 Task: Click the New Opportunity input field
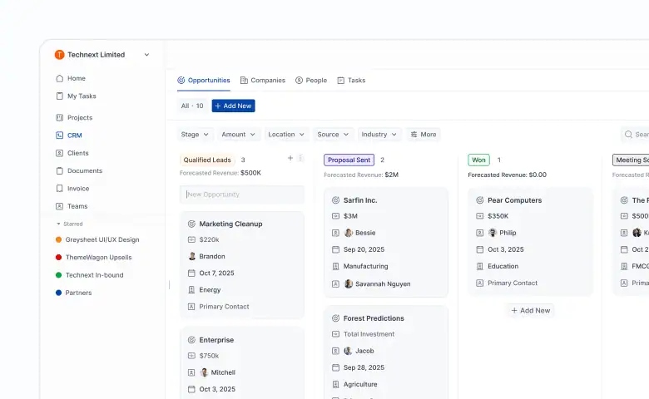[241, 195]
